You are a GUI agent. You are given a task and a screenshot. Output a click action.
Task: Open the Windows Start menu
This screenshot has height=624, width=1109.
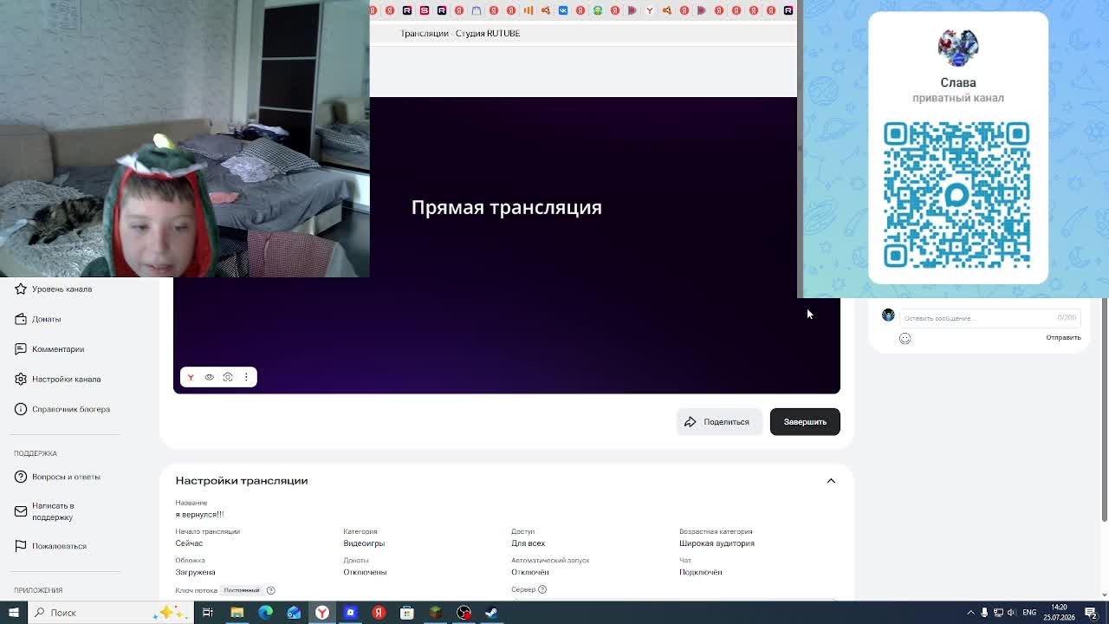[14, 613]
